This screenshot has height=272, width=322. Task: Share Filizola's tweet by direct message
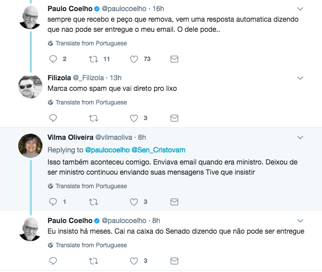tap(174, 118)
